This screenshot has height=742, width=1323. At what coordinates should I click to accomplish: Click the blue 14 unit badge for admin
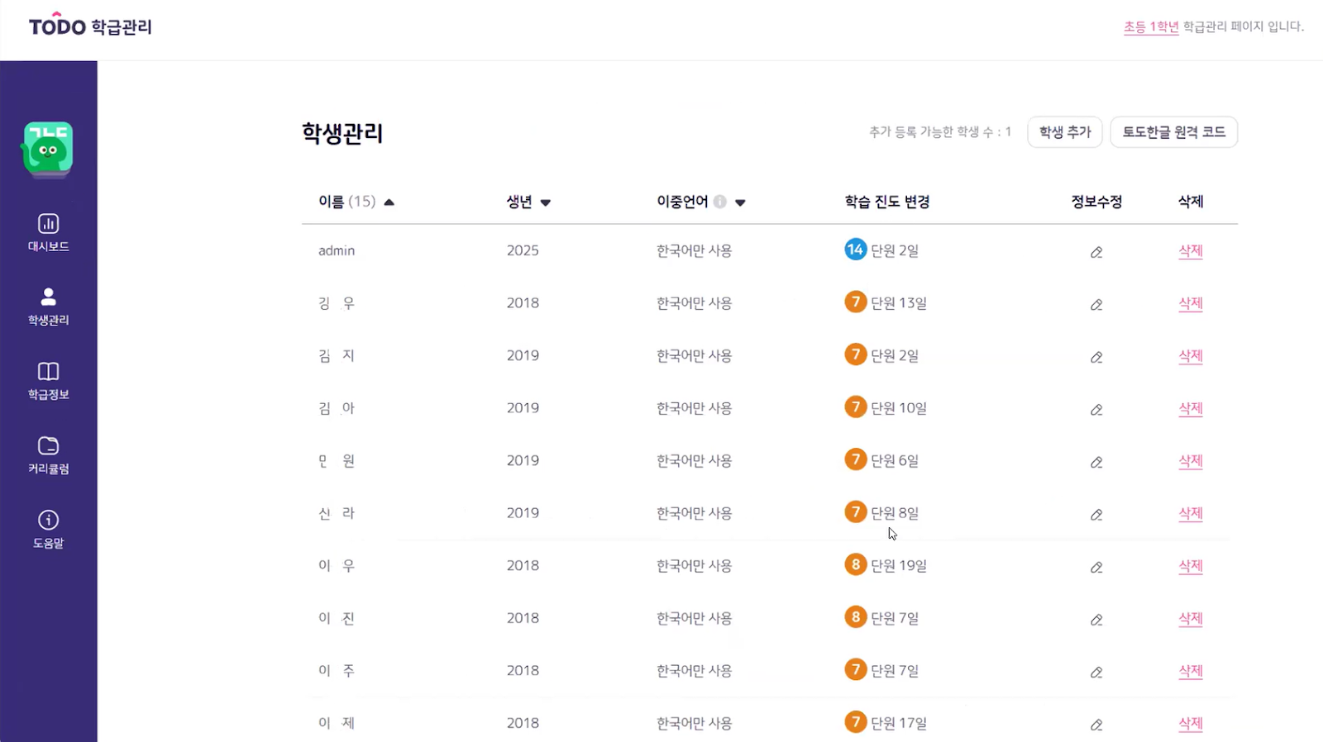click(x=855, y=250)
